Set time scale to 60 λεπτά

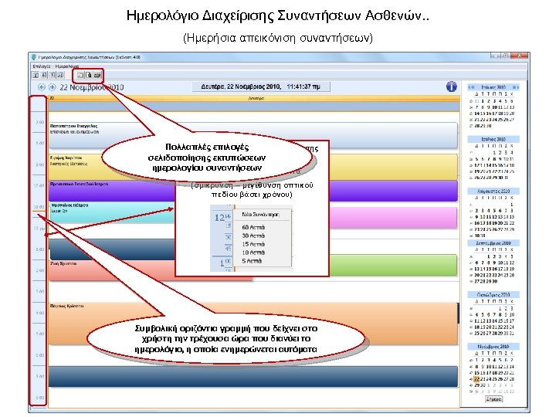click(x=253, y=227)
